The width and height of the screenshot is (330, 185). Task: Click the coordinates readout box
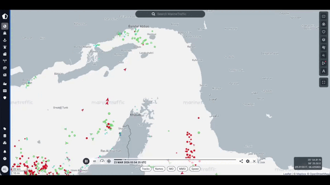[308, 164]
